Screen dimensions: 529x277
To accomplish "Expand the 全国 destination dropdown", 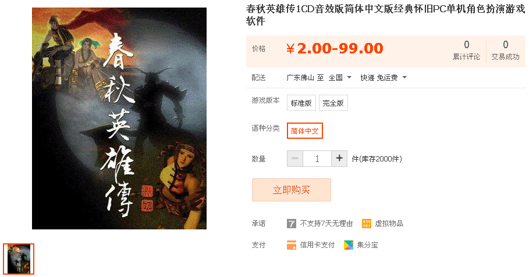I will pos(340,78).
